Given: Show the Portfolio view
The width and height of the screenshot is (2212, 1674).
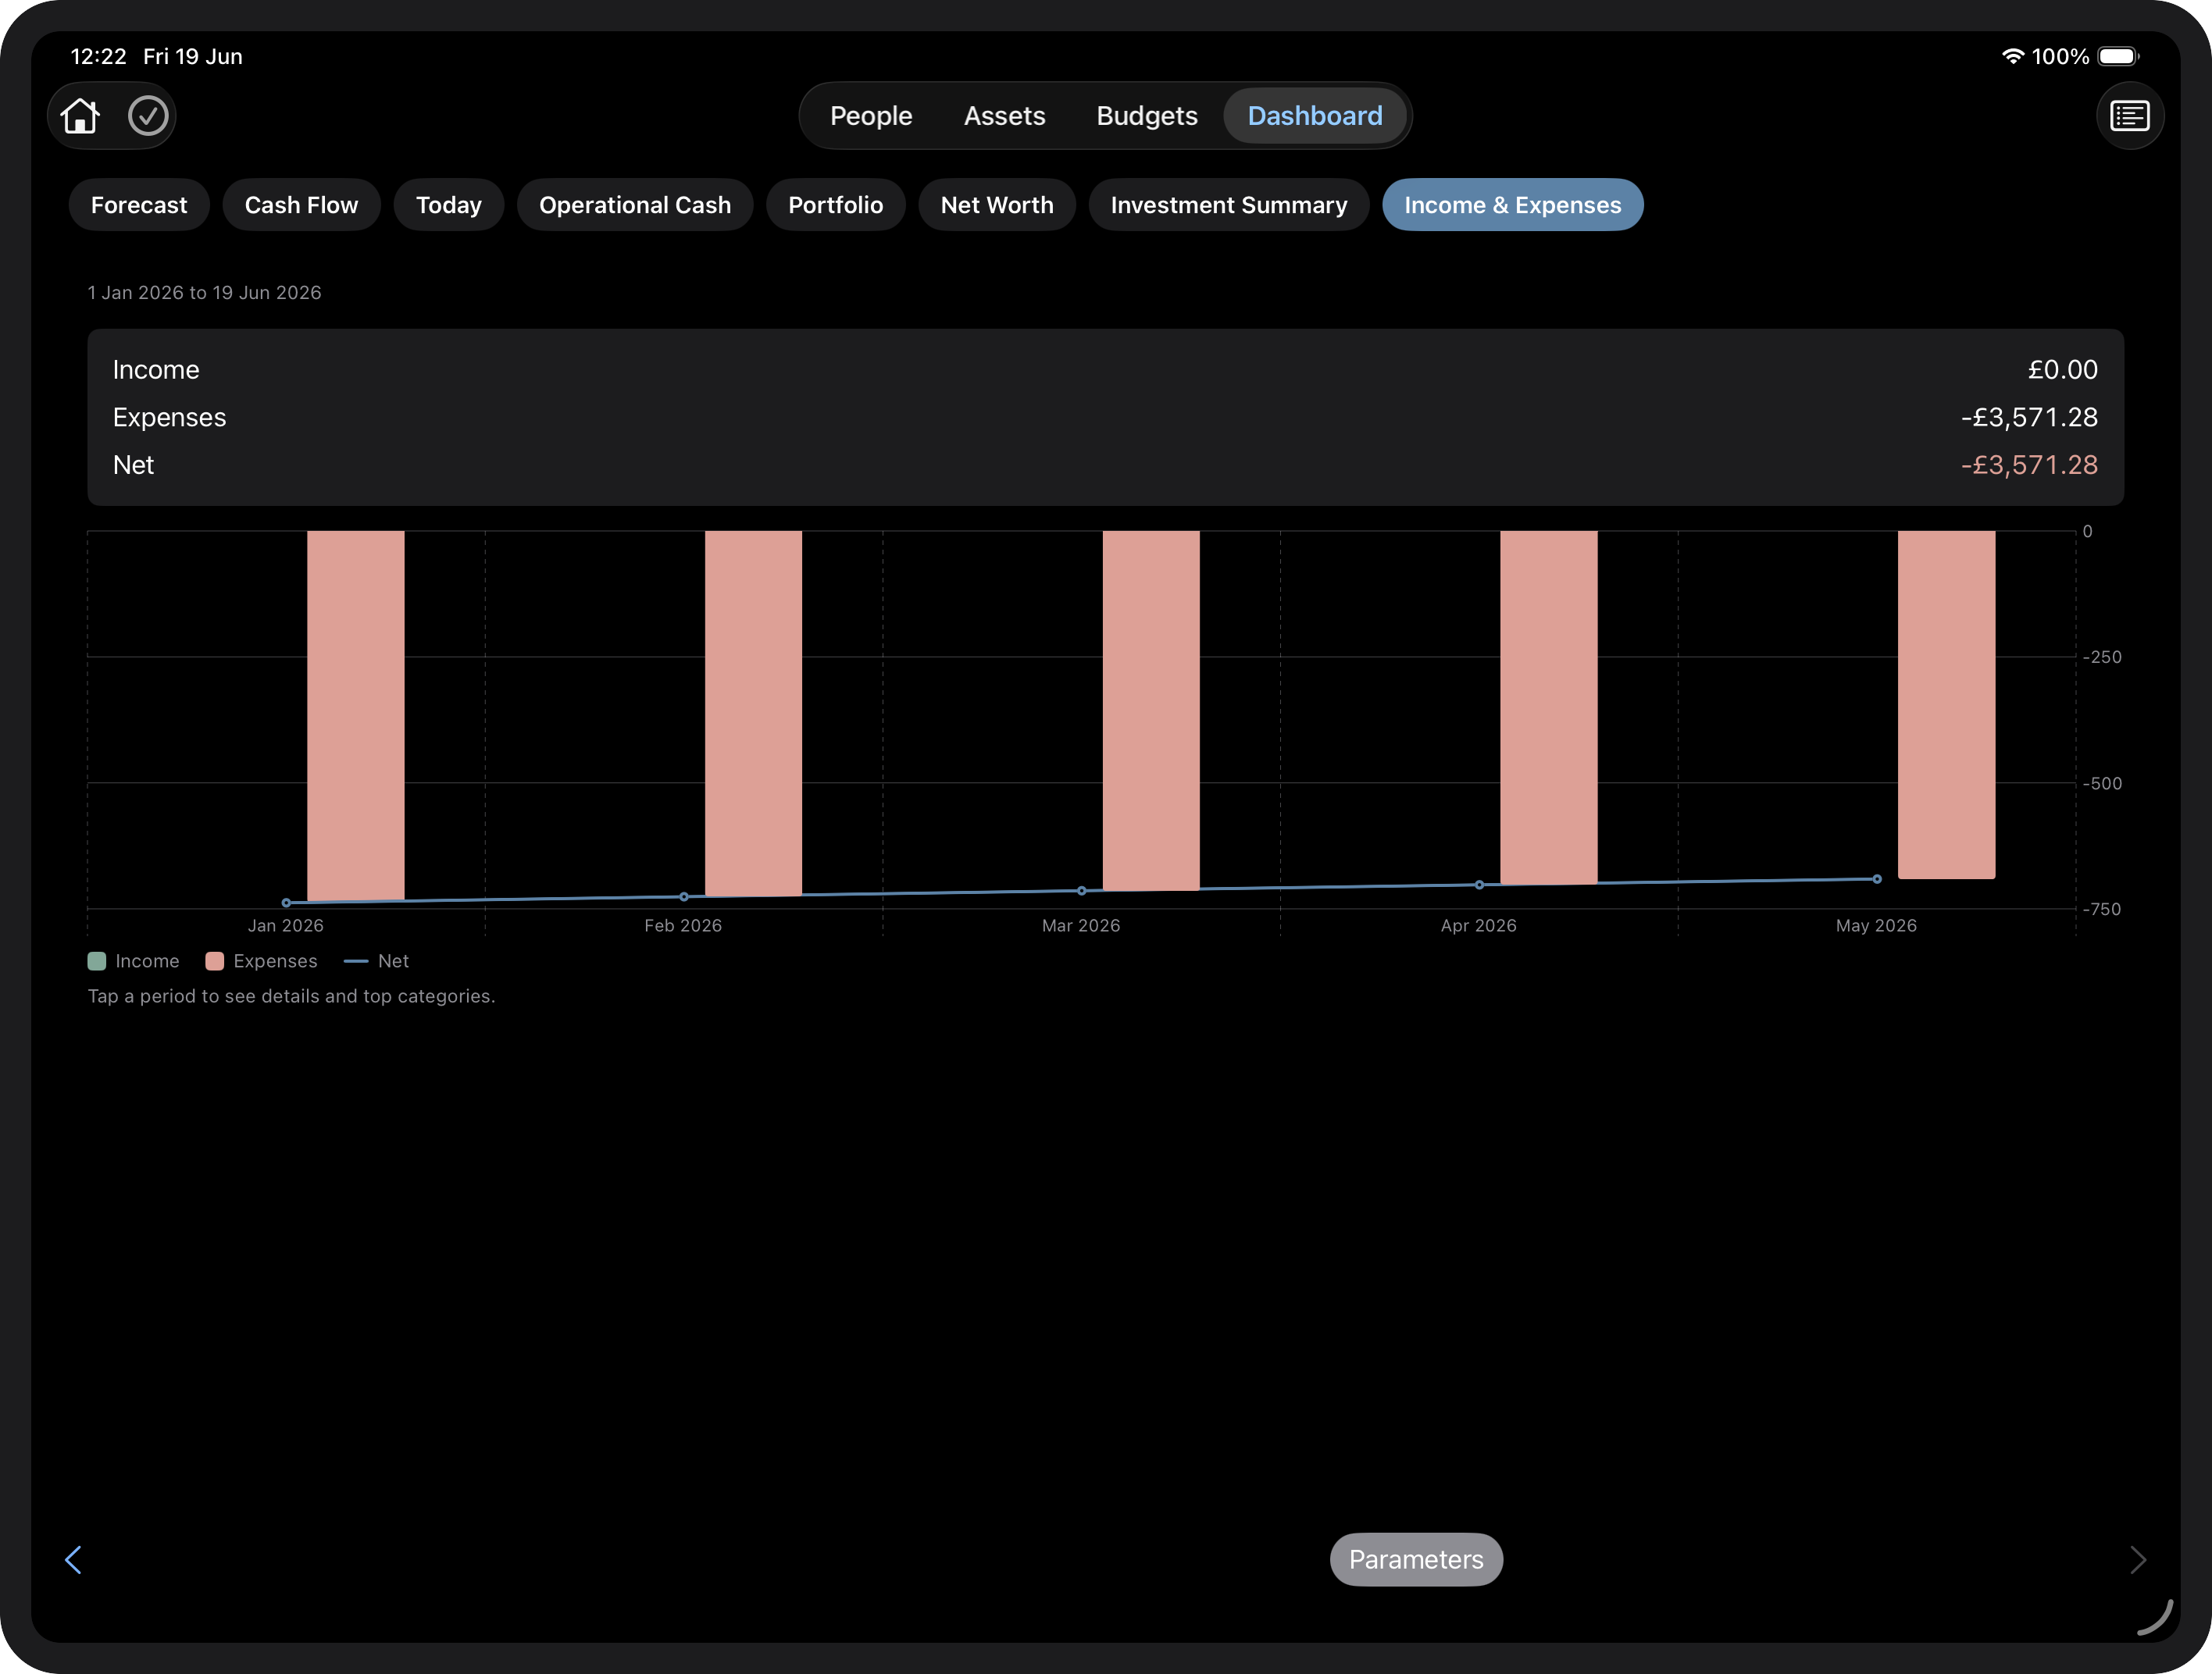Looking at the screenshot, I should coord(835,205).
